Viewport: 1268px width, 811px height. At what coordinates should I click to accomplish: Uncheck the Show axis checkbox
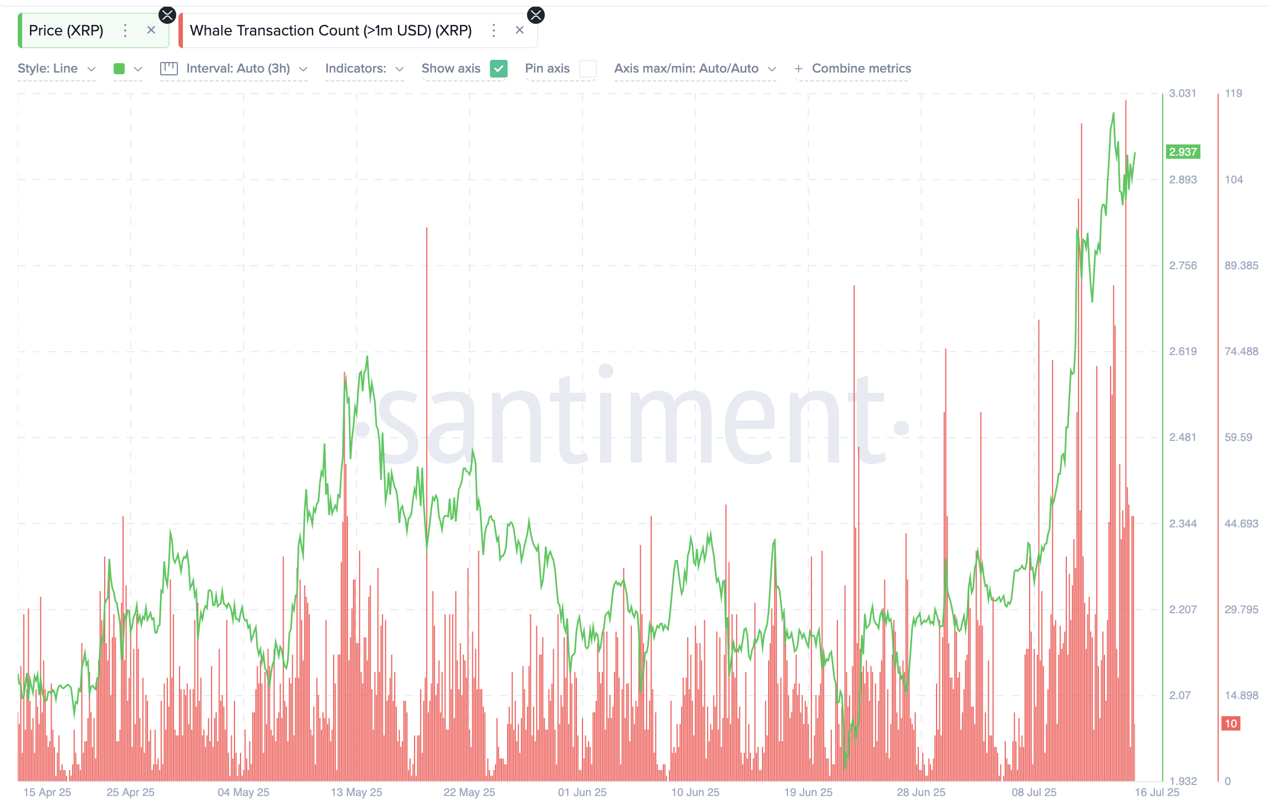498,69
